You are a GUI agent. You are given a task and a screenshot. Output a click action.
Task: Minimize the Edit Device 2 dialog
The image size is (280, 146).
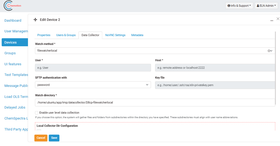coord(272,20)
